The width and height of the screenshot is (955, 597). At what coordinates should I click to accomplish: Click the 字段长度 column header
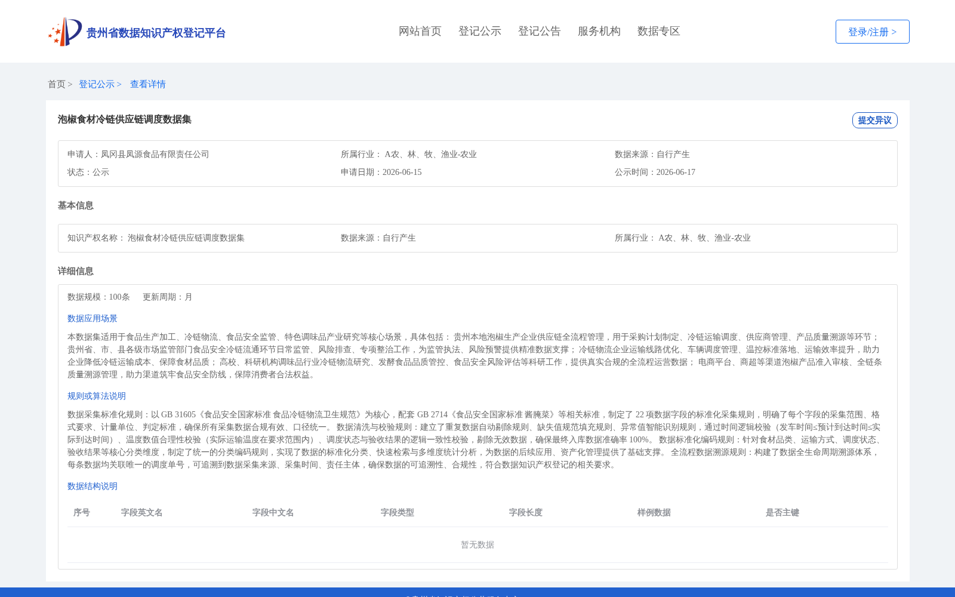click(526, 512)
